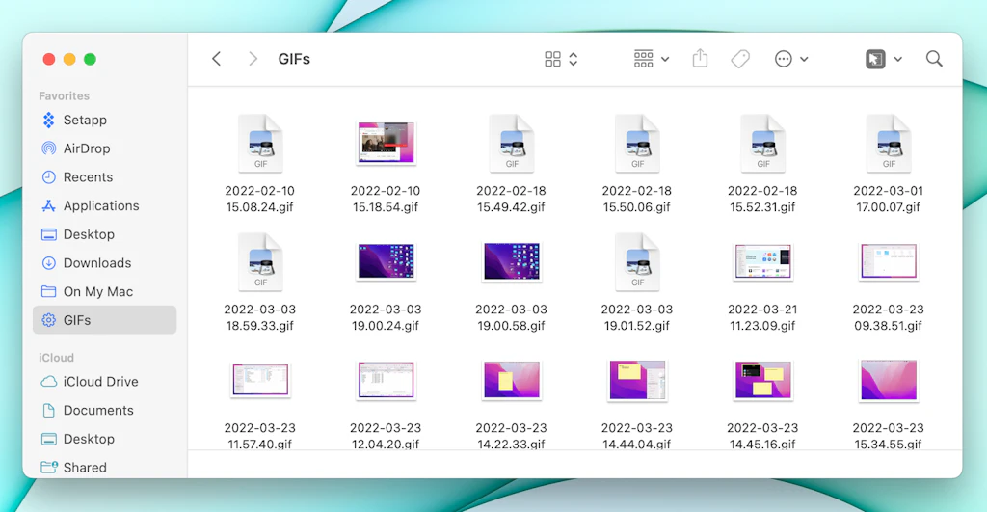Click the Share toolbar icon
This screenshot has width=987, height=512.
click(700, 59)
